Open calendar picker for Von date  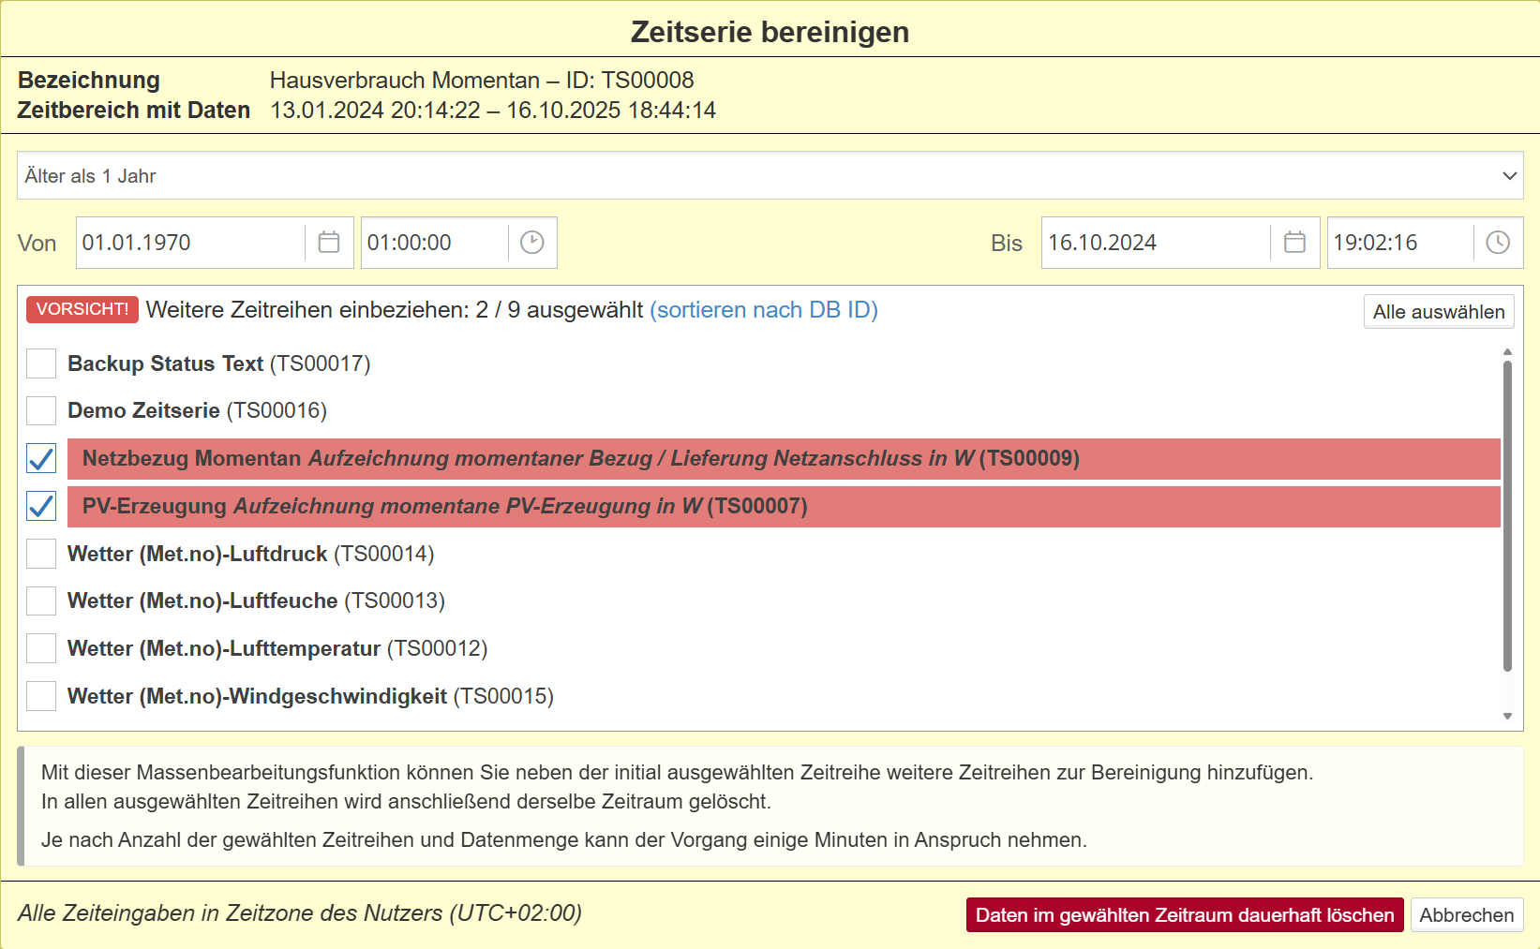[329, 243]
